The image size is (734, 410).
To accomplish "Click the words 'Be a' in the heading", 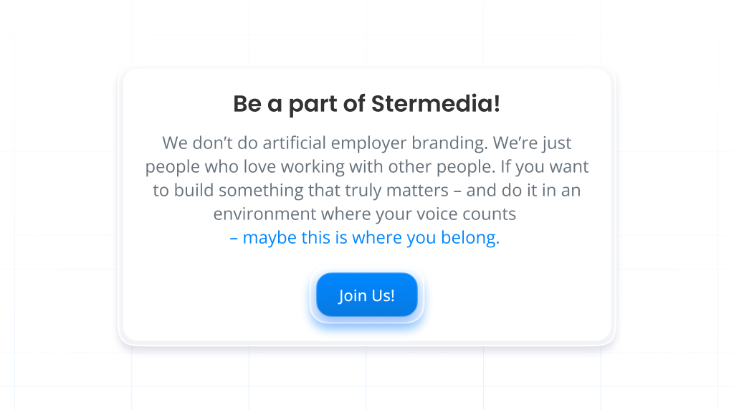I will (x=257, y=103).
